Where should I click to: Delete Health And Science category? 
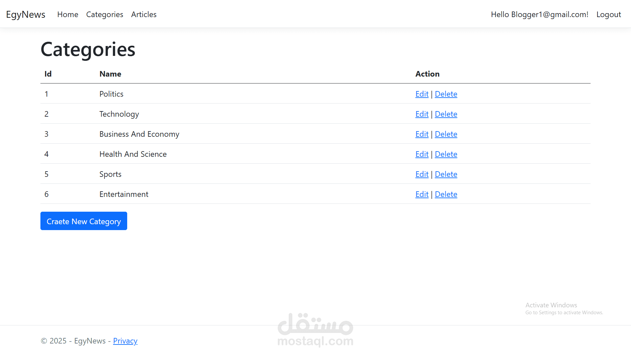pos(446,154)
